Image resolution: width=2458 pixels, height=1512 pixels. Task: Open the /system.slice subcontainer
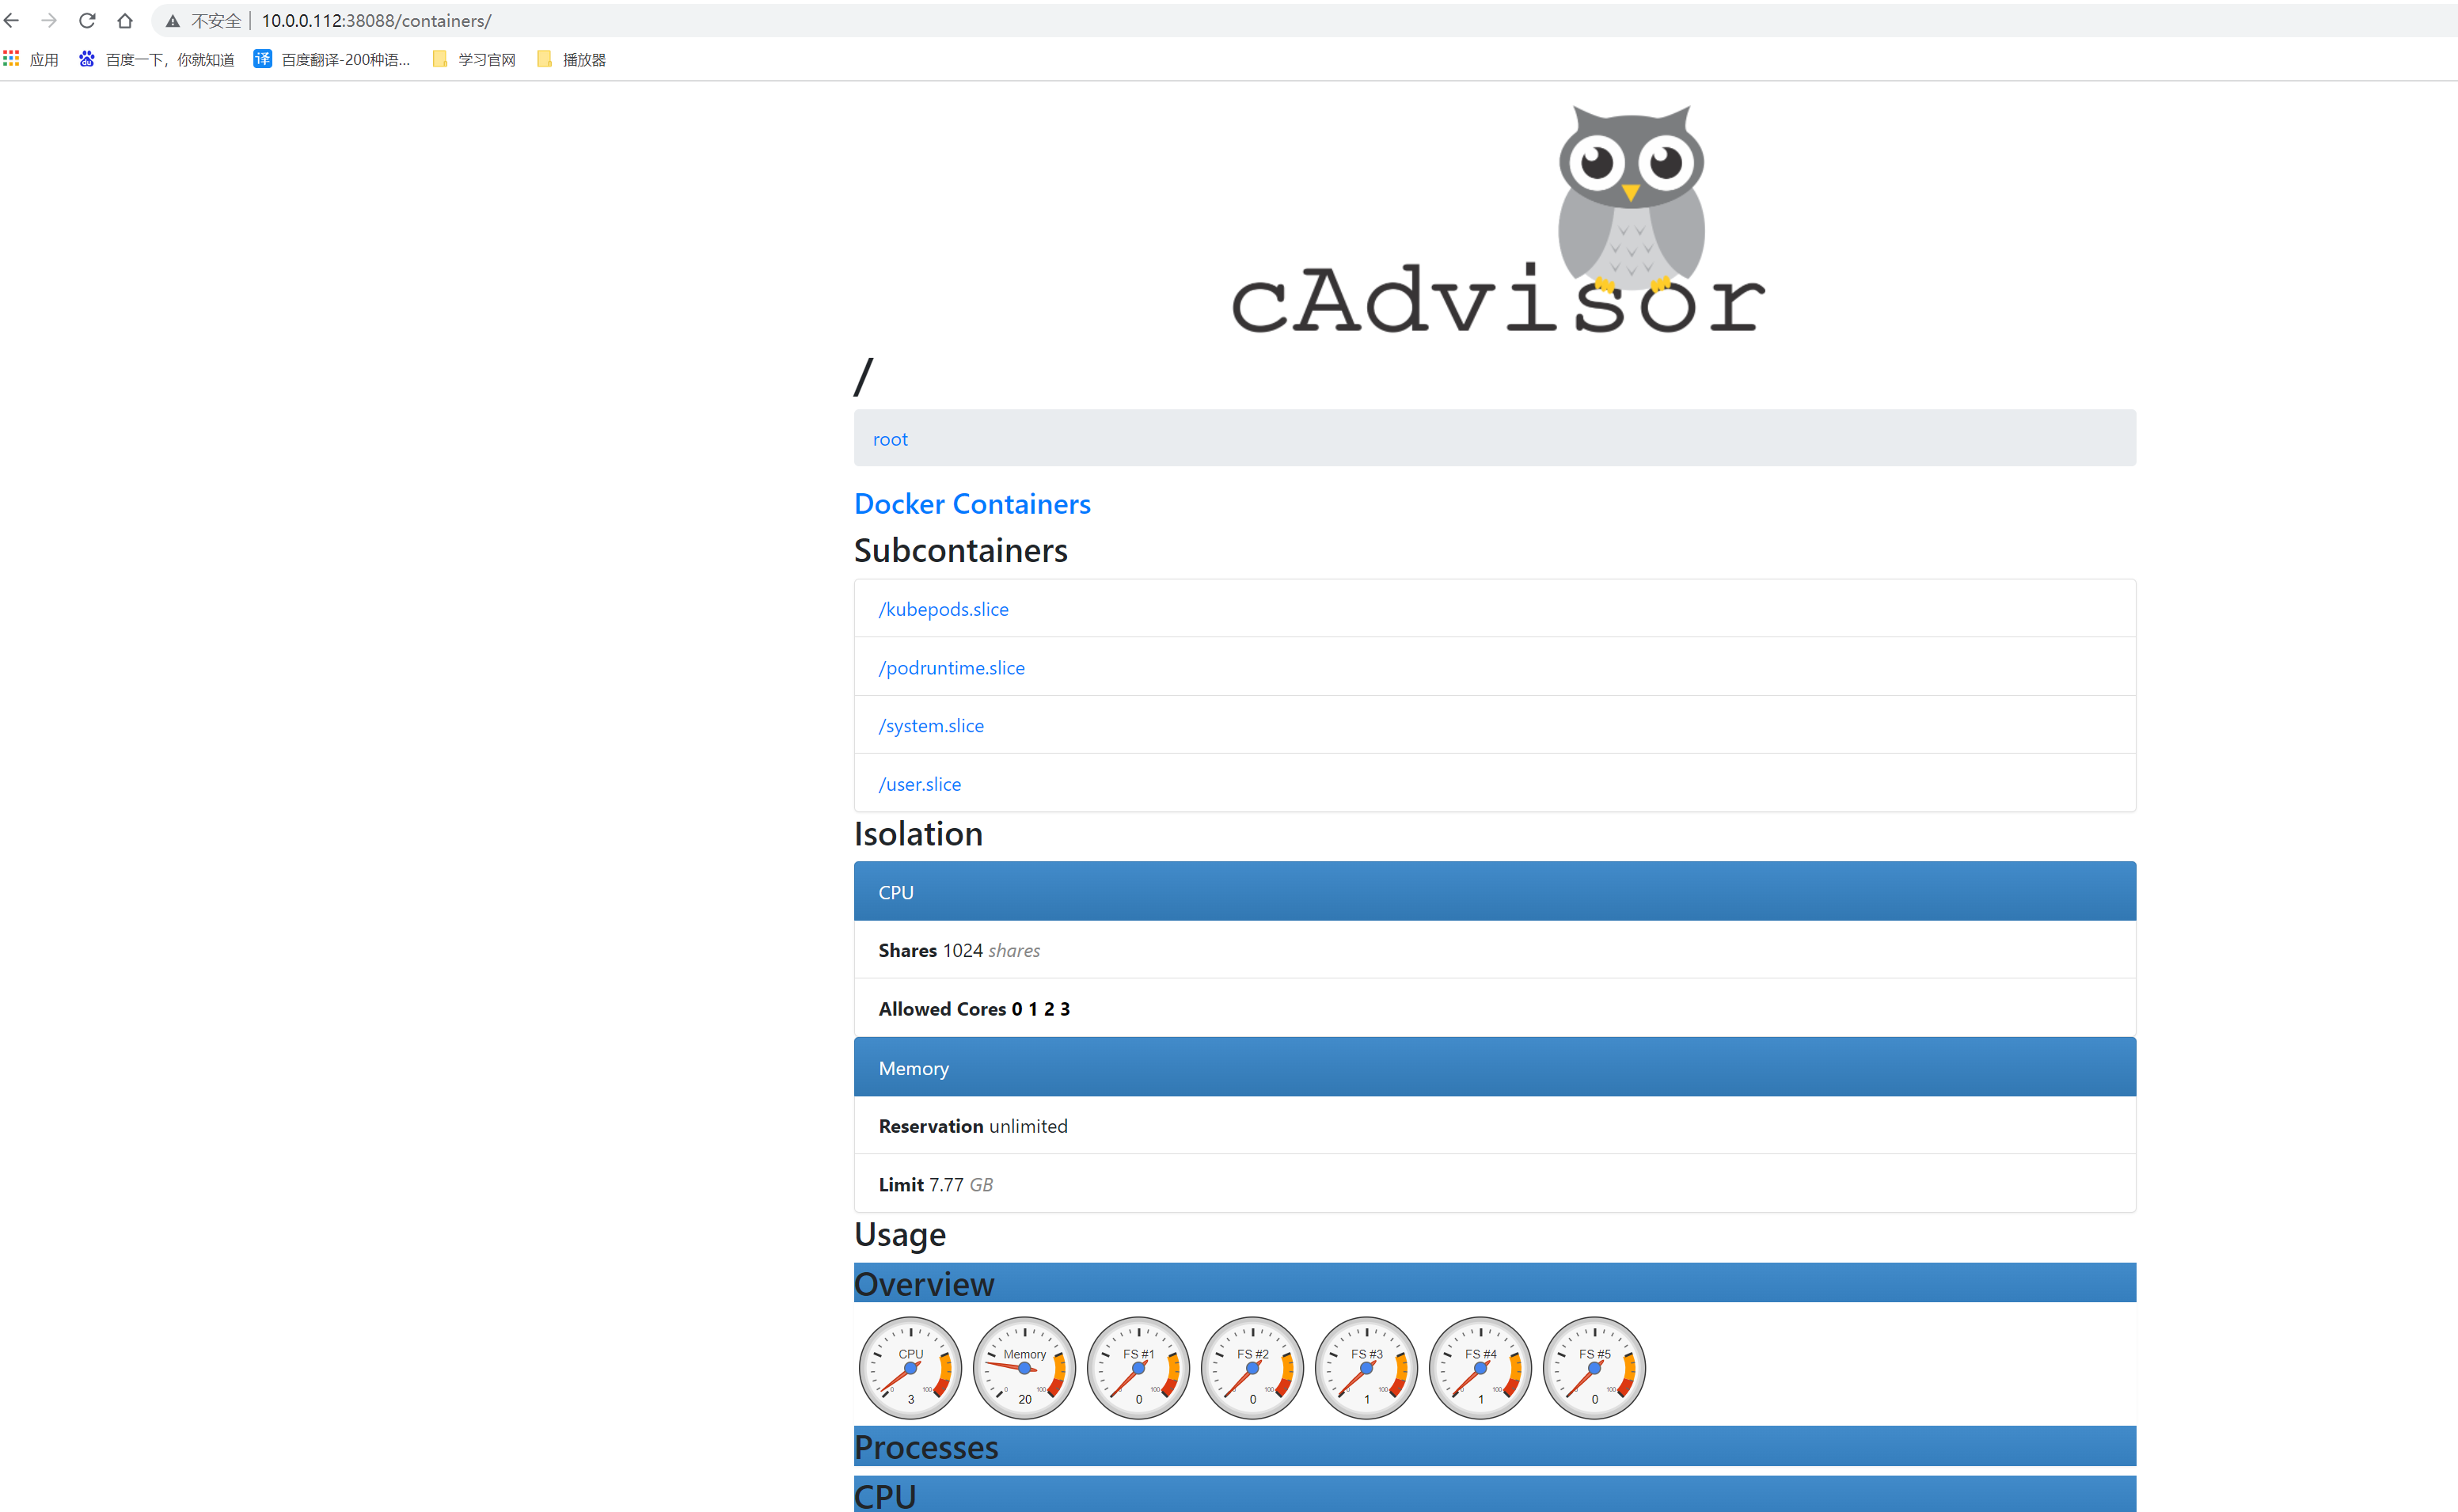click(931, 725)
